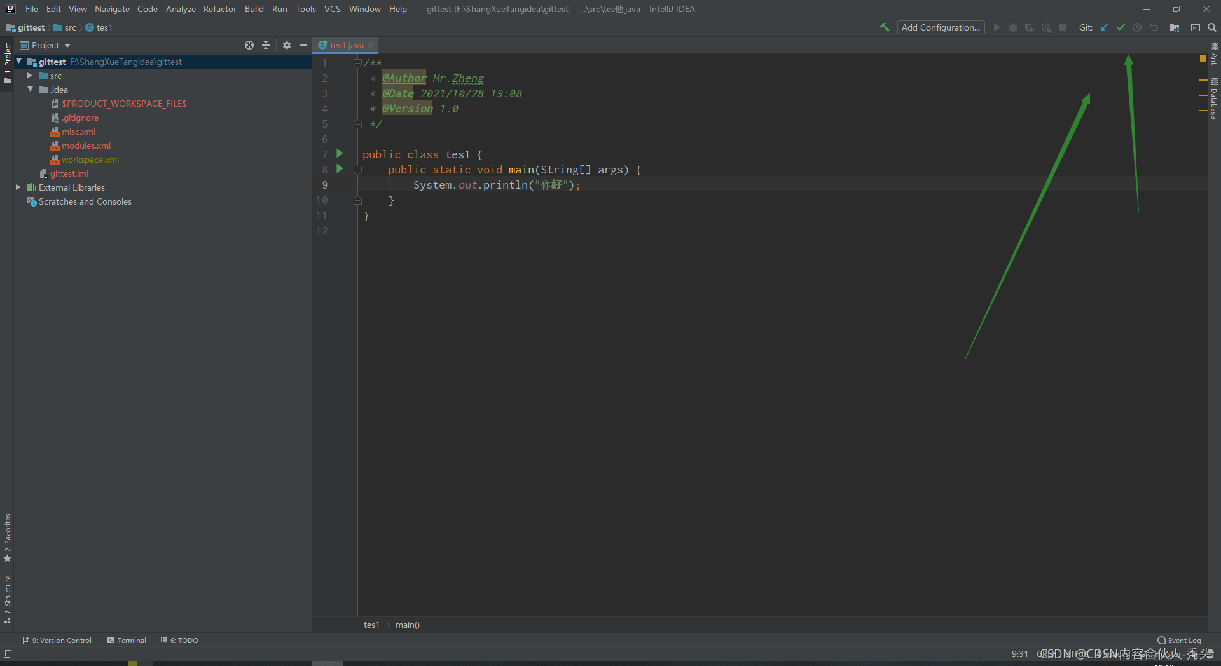Toggle the Ant side tool window
This screenshot has height=666, width=1221.
click(1214, 53)
